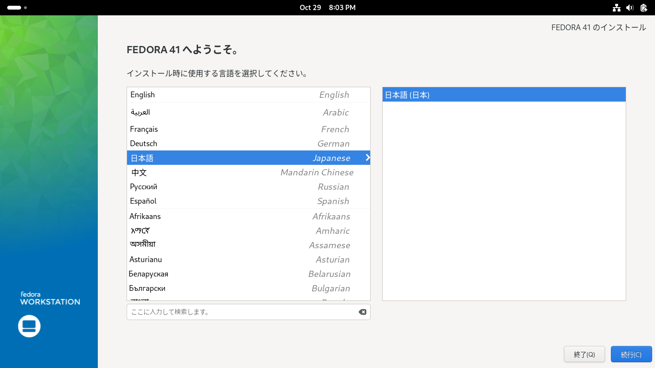Image resolution: width=655 pixels, height=368 pixels.
Task: Open the volume speaker icon in top bar
Action: point(630,8)
